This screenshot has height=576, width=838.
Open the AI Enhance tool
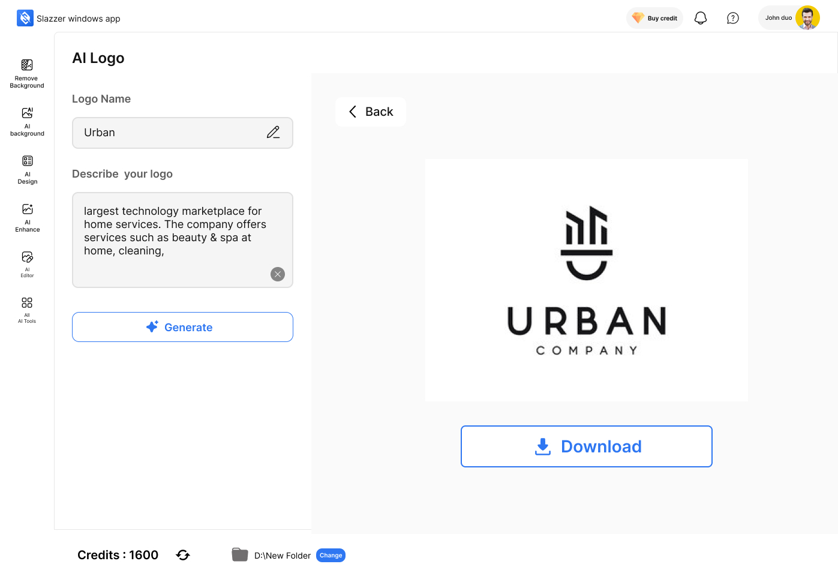[x=27, y=218]
